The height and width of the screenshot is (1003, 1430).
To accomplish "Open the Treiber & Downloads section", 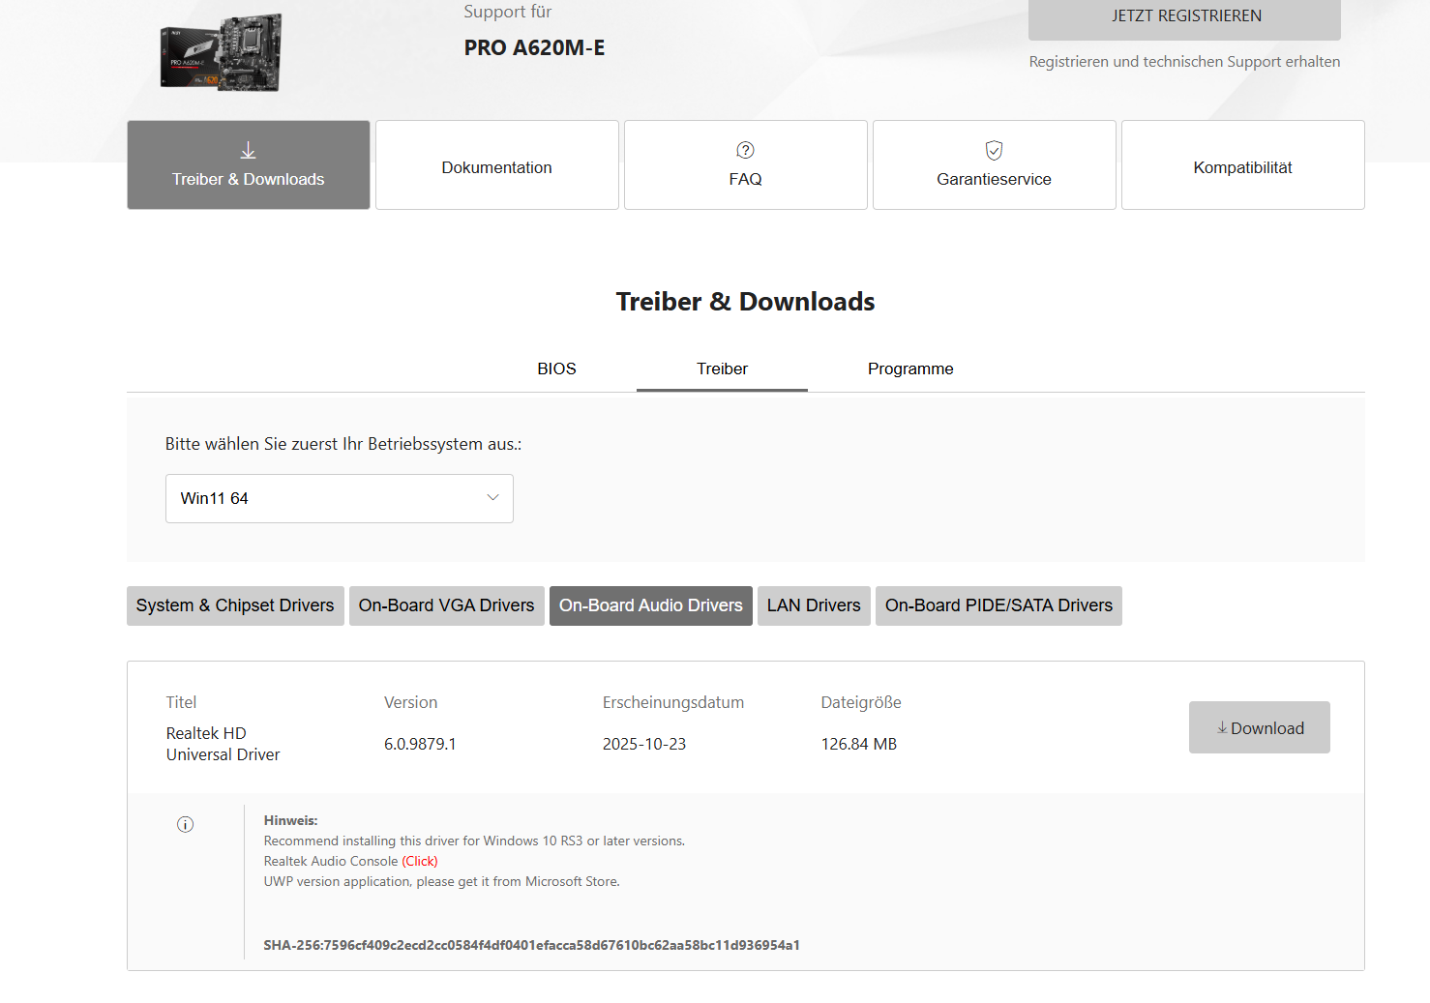I will pos(249,164).
